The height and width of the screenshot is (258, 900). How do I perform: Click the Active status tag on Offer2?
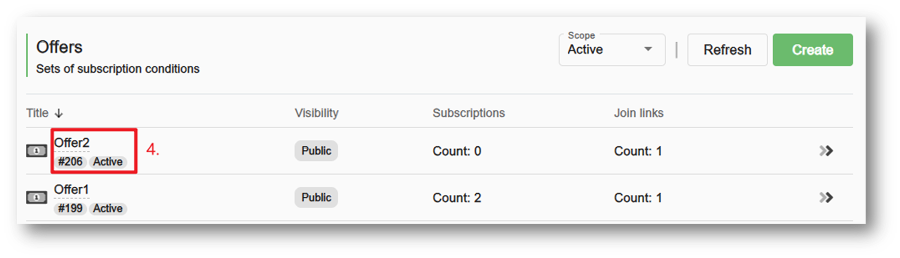pyautogui.click(x=108, y=161)
